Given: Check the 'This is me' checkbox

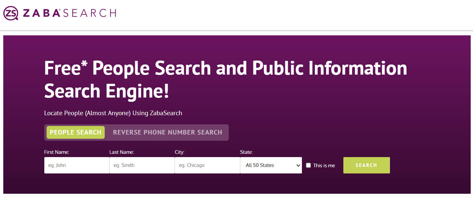Looking at the screenshot, I should tap(308, 165).
